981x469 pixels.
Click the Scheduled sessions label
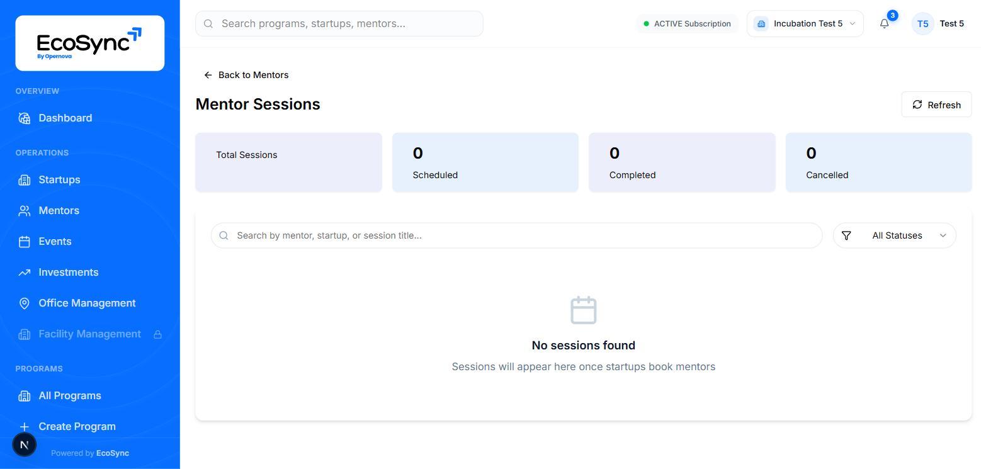click(435, 175)
